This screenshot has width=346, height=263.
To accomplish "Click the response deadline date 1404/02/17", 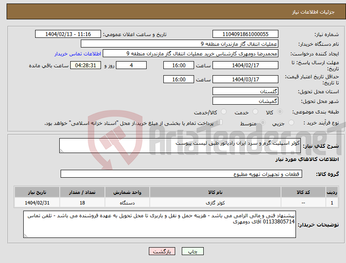I will point(245,65).
